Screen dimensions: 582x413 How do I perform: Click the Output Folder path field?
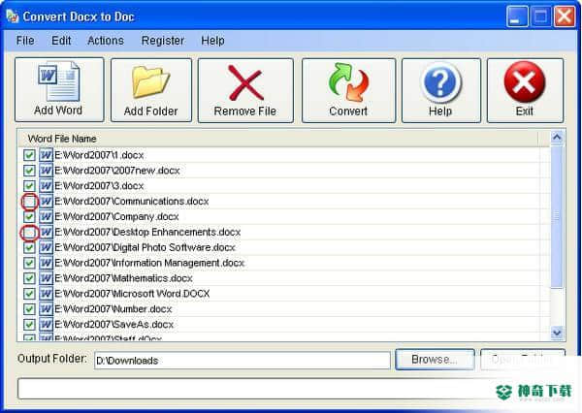242,361
